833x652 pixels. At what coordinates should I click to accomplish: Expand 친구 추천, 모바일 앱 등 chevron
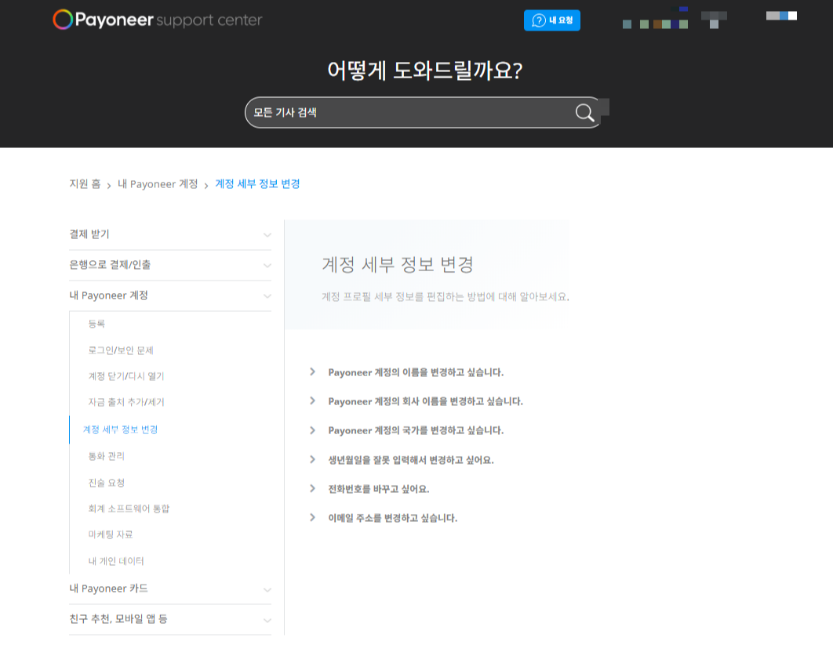(x=267, y=620)
